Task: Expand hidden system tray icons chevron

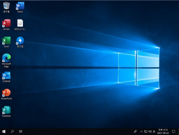Action: pos(141,131)
